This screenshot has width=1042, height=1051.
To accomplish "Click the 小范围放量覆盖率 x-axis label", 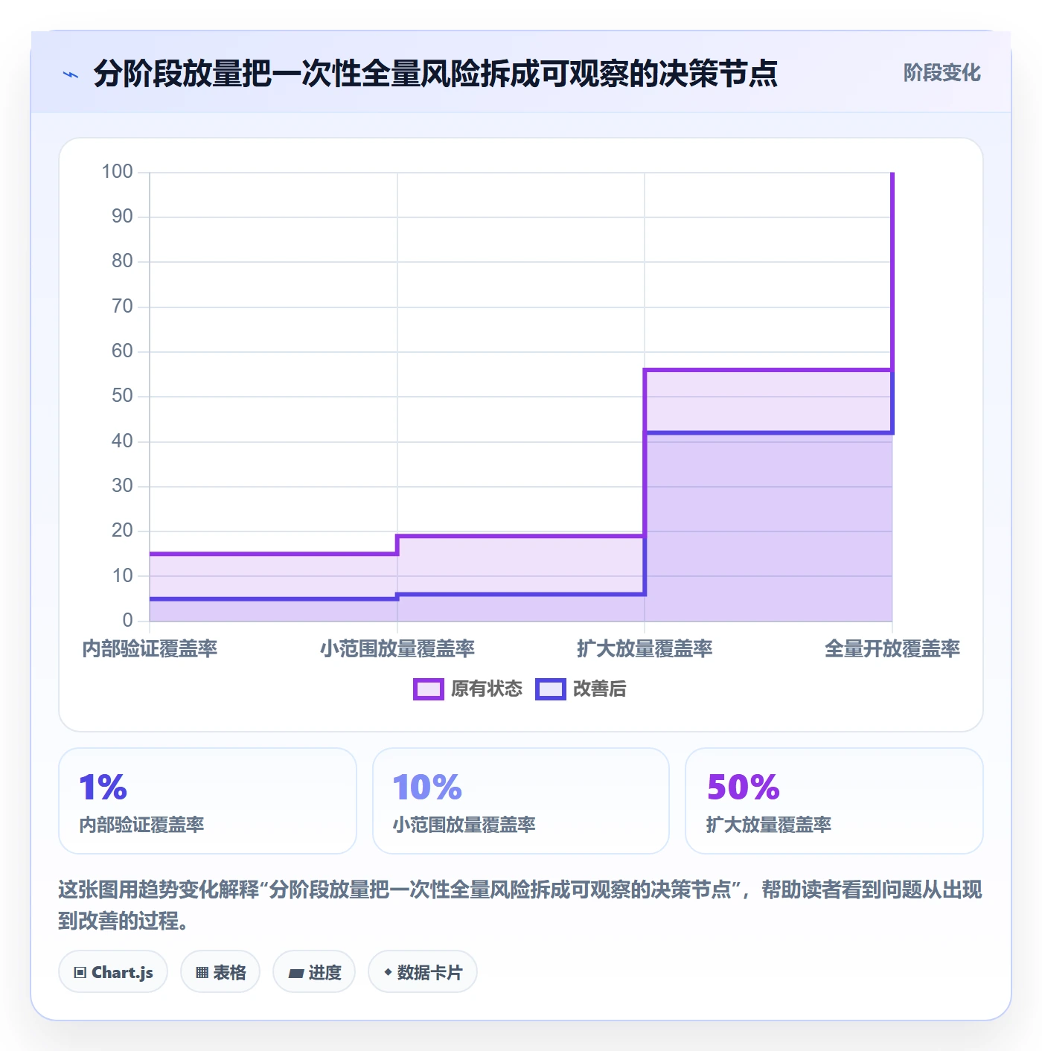I will (397, 649).
